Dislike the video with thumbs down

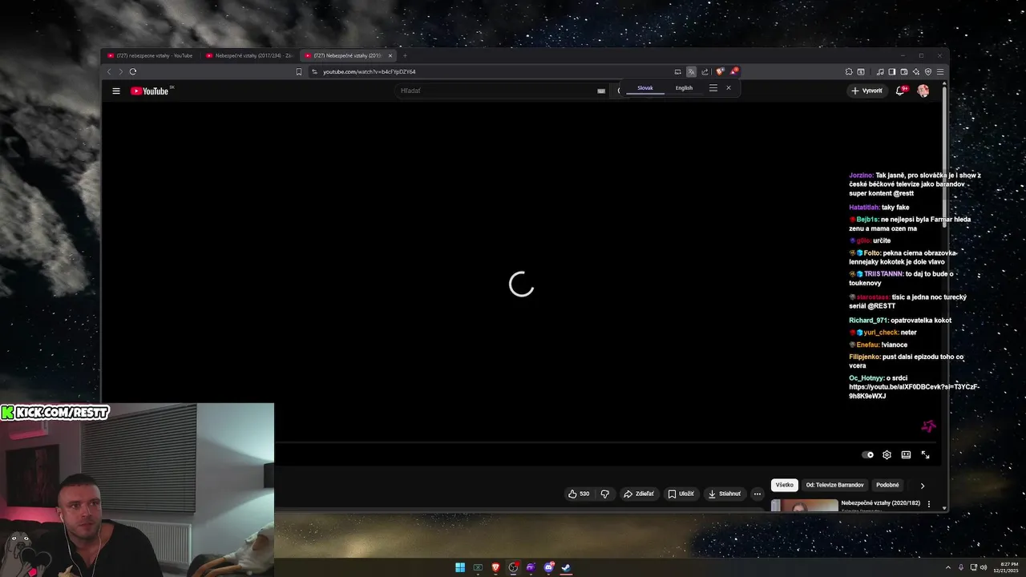605,494
